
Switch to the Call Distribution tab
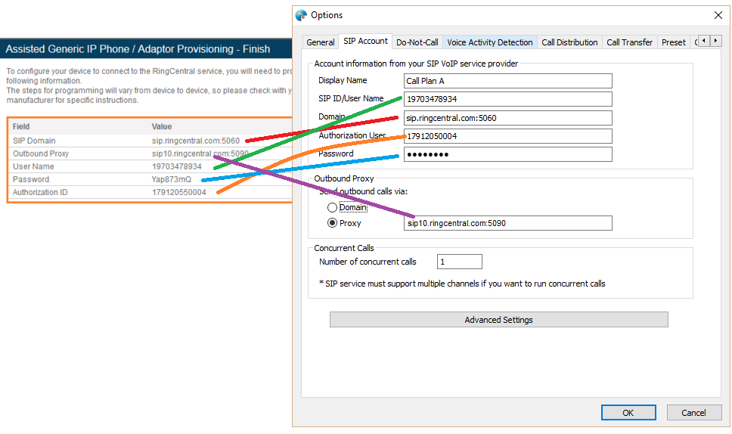(569, 42)
